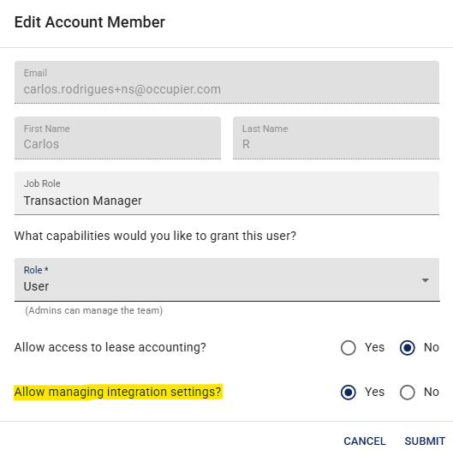Cancel editing the account member

365,441
